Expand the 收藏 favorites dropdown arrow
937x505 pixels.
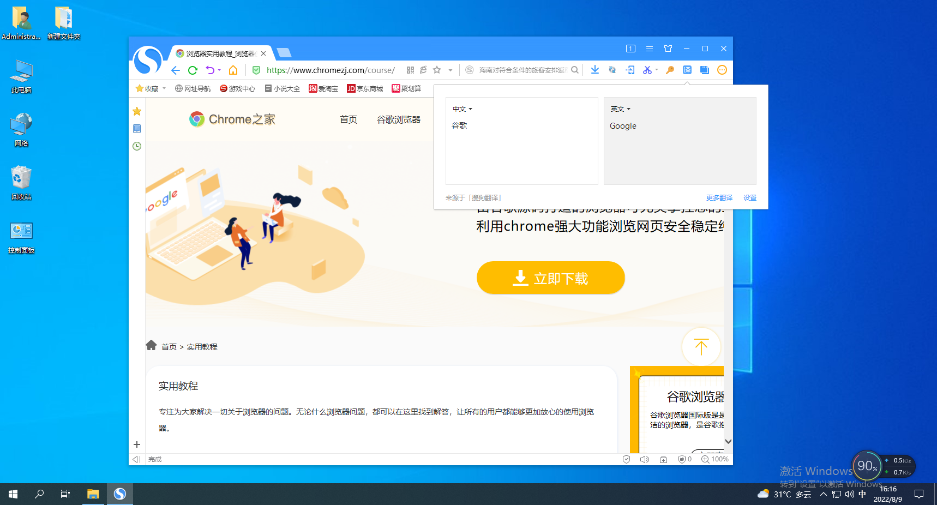(164, 88)
